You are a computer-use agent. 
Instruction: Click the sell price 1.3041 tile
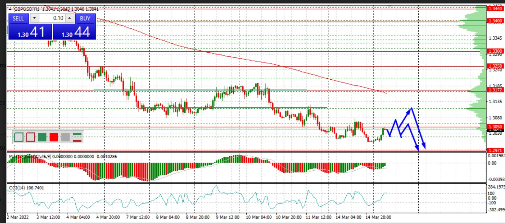point(30,32)
